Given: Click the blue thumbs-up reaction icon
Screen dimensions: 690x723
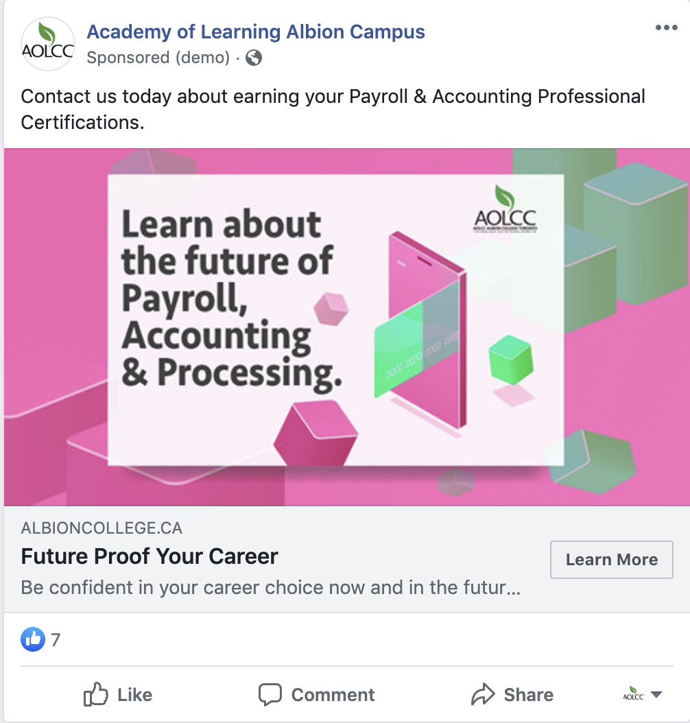Looking at the screenshot, I should pyautogui.click(x=33, y=640).
